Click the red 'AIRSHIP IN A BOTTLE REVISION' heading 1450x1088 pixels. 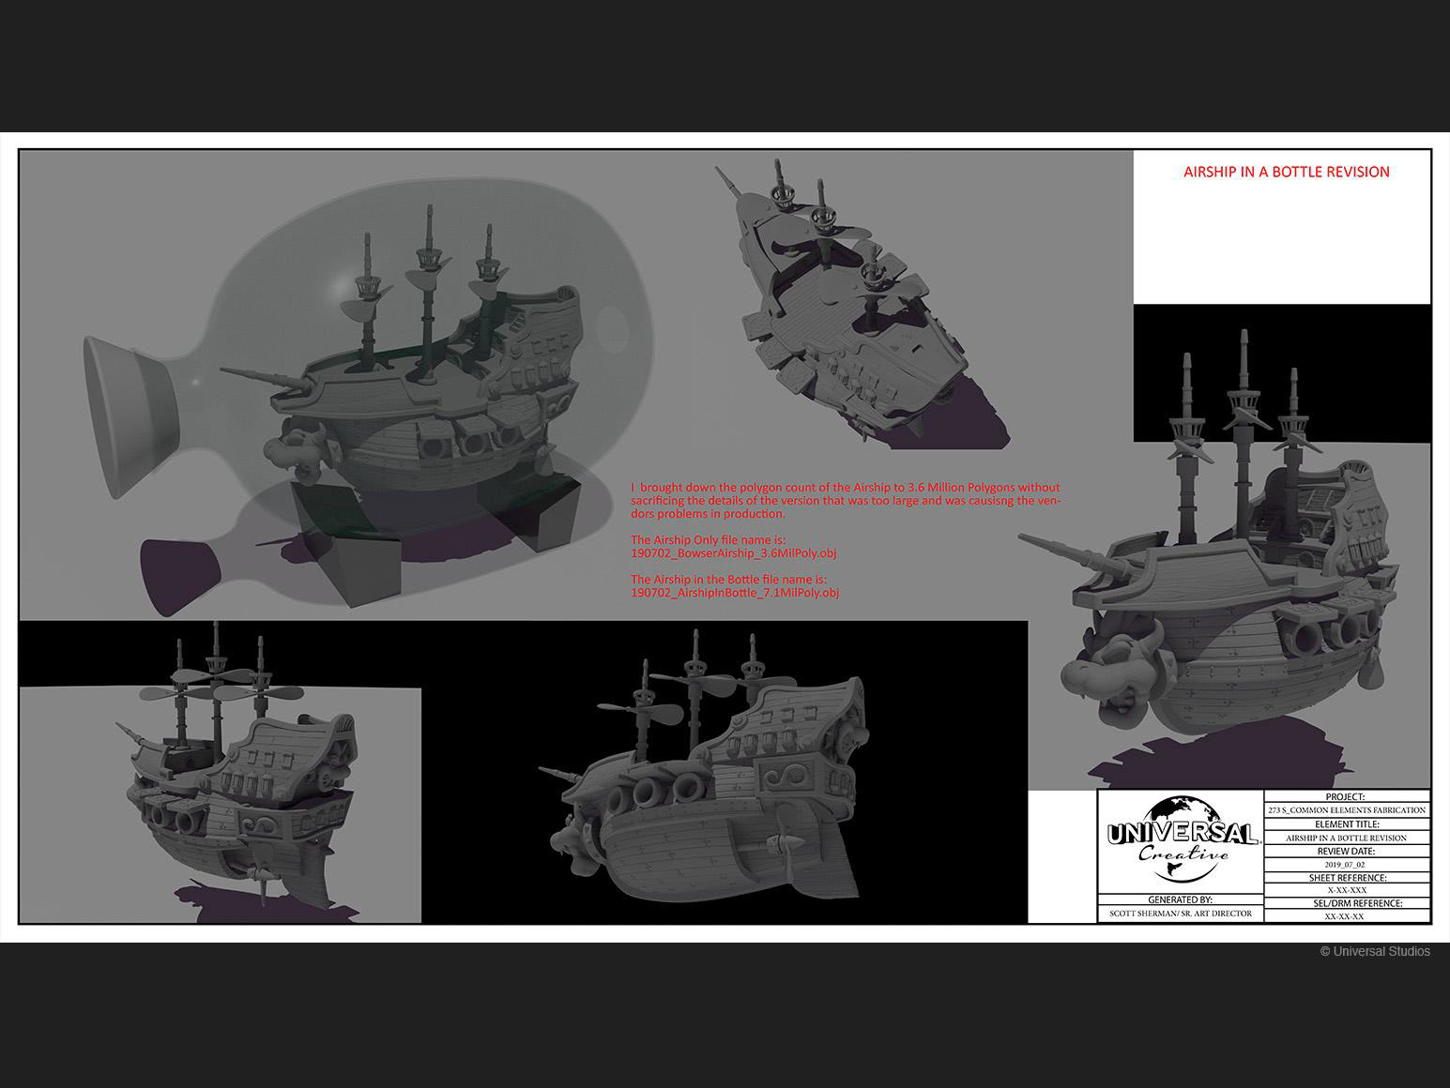(x=1286, y=172)
